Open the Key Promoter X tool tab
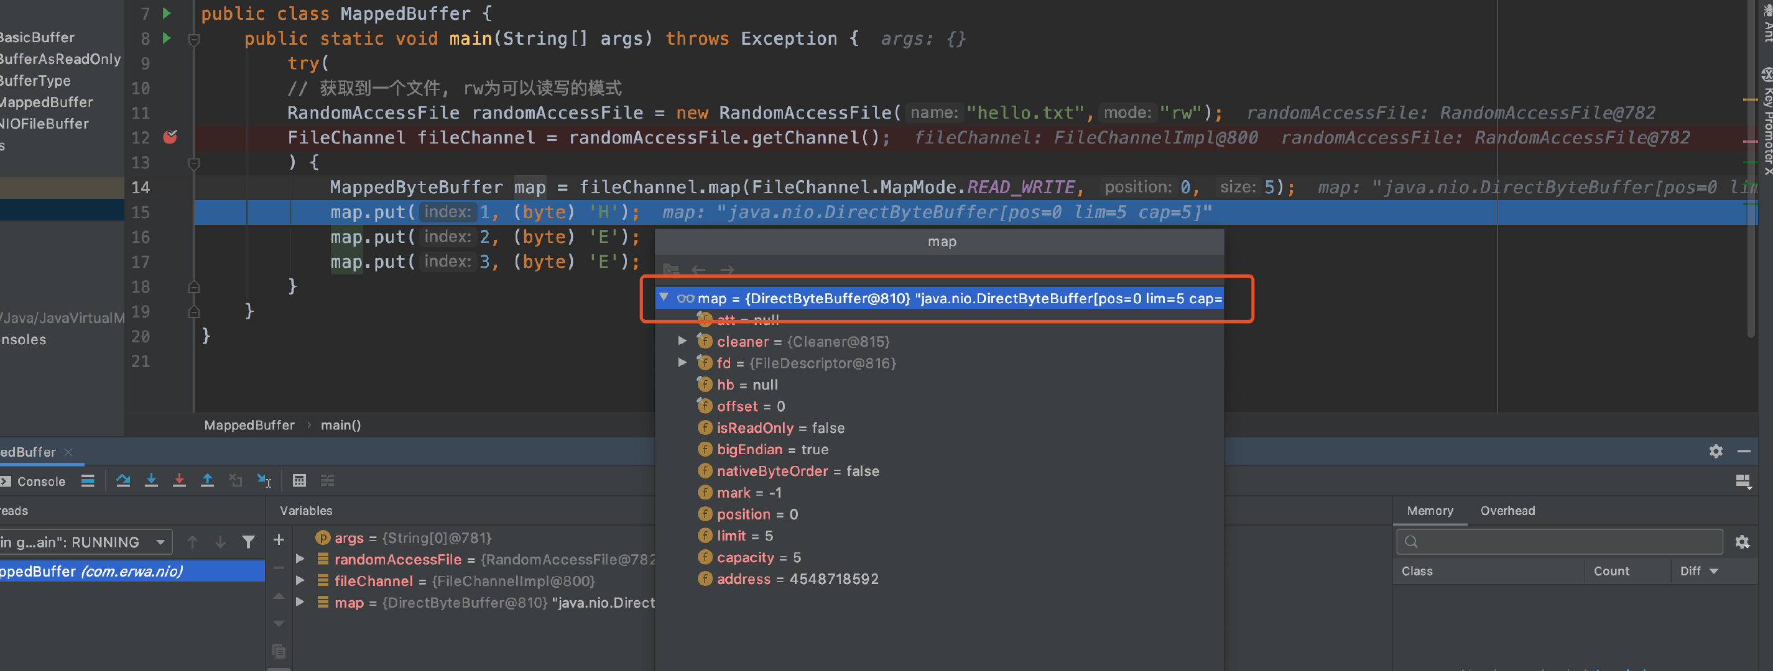Image resolution: width=1773 pixels, height=671 pixels. (x=1766, y=122)
